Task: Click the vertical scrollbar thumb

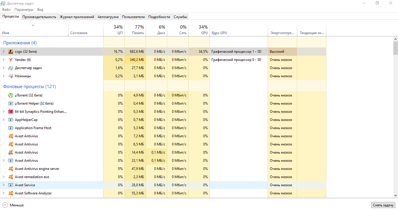Action: pyautogui.click(x=395, y=48)
